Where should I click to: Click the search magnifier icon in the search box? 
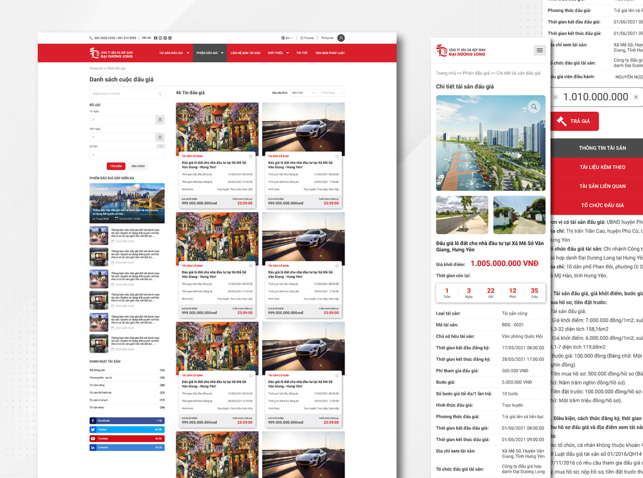[160, 94]
